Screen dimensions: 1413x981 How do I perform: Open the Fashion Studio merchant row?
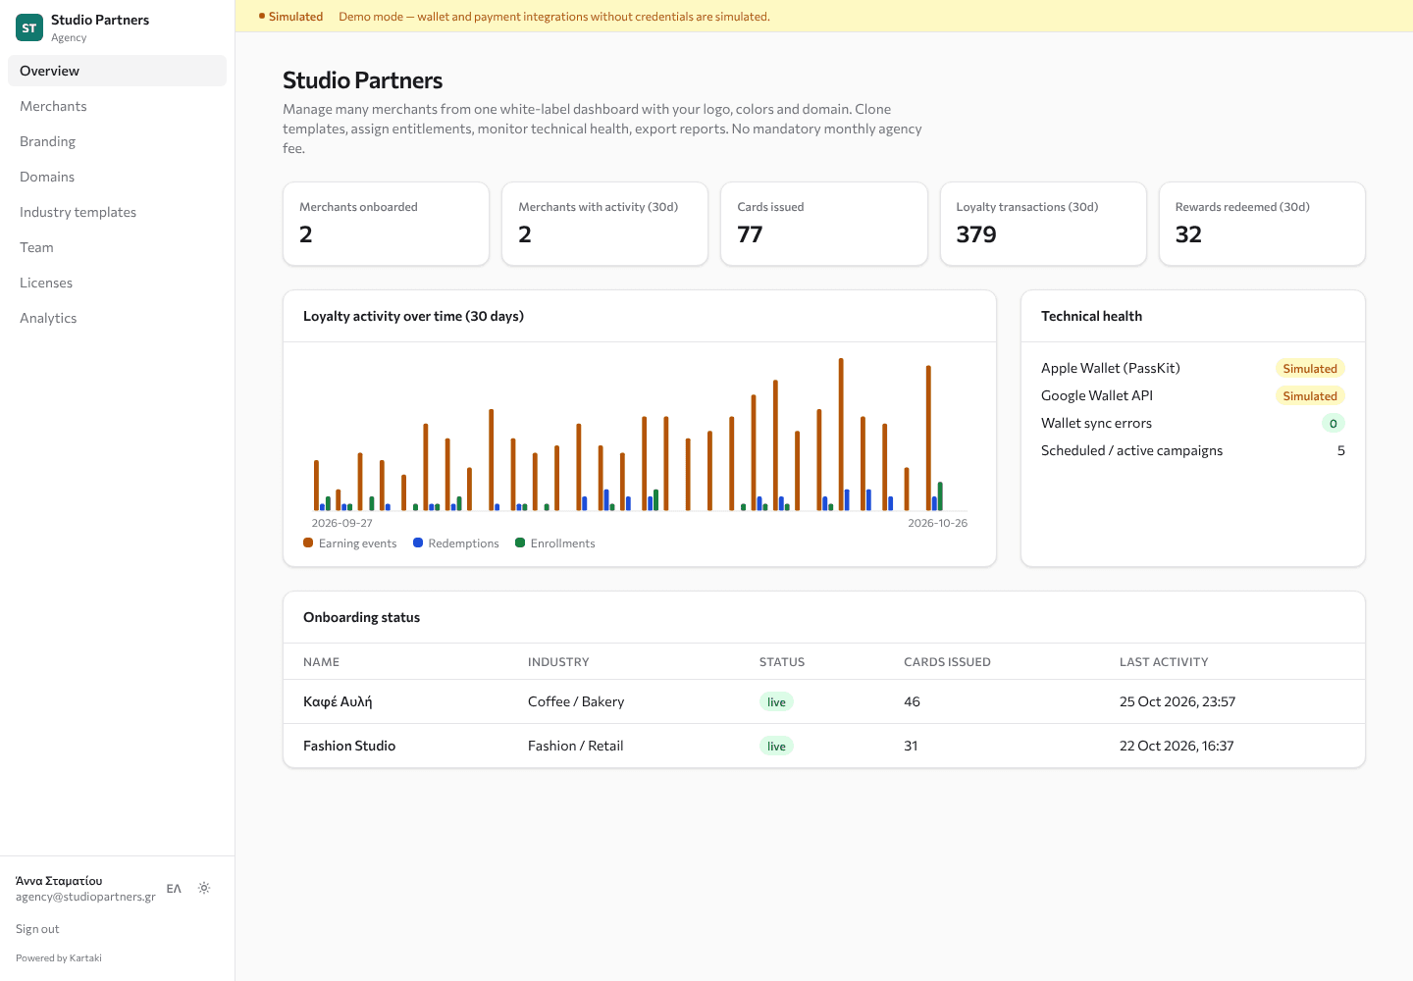pyautogui.click(x=824, y=746)
